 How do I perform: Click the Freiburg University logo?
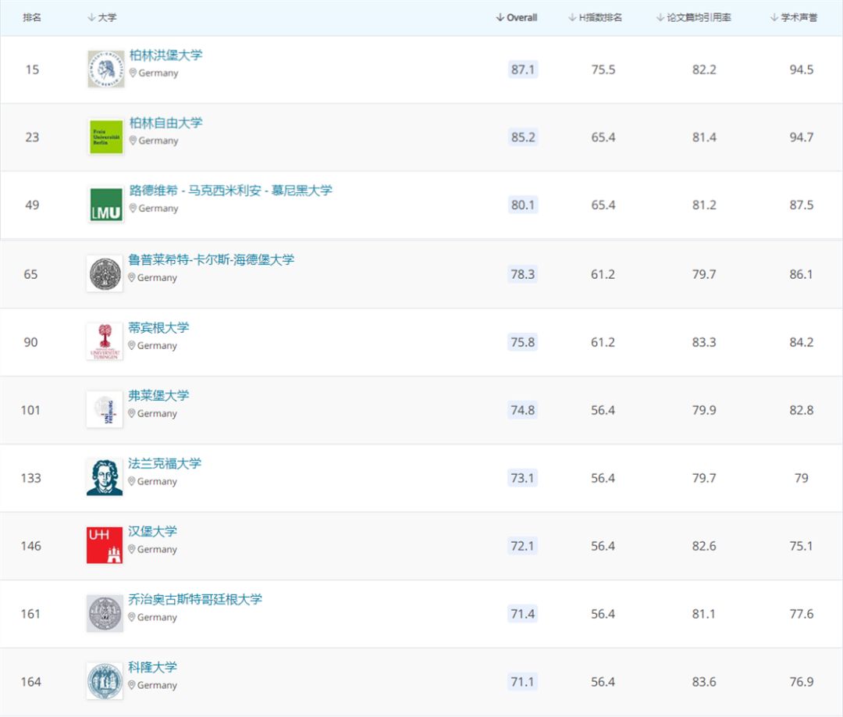coord(105,410)
